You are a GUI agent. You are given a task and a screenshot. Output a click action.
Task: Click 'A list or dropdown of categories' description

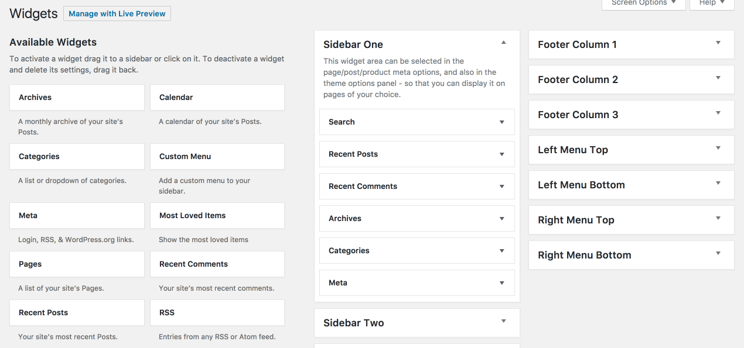pyautogui.click(x=72, y=181)
